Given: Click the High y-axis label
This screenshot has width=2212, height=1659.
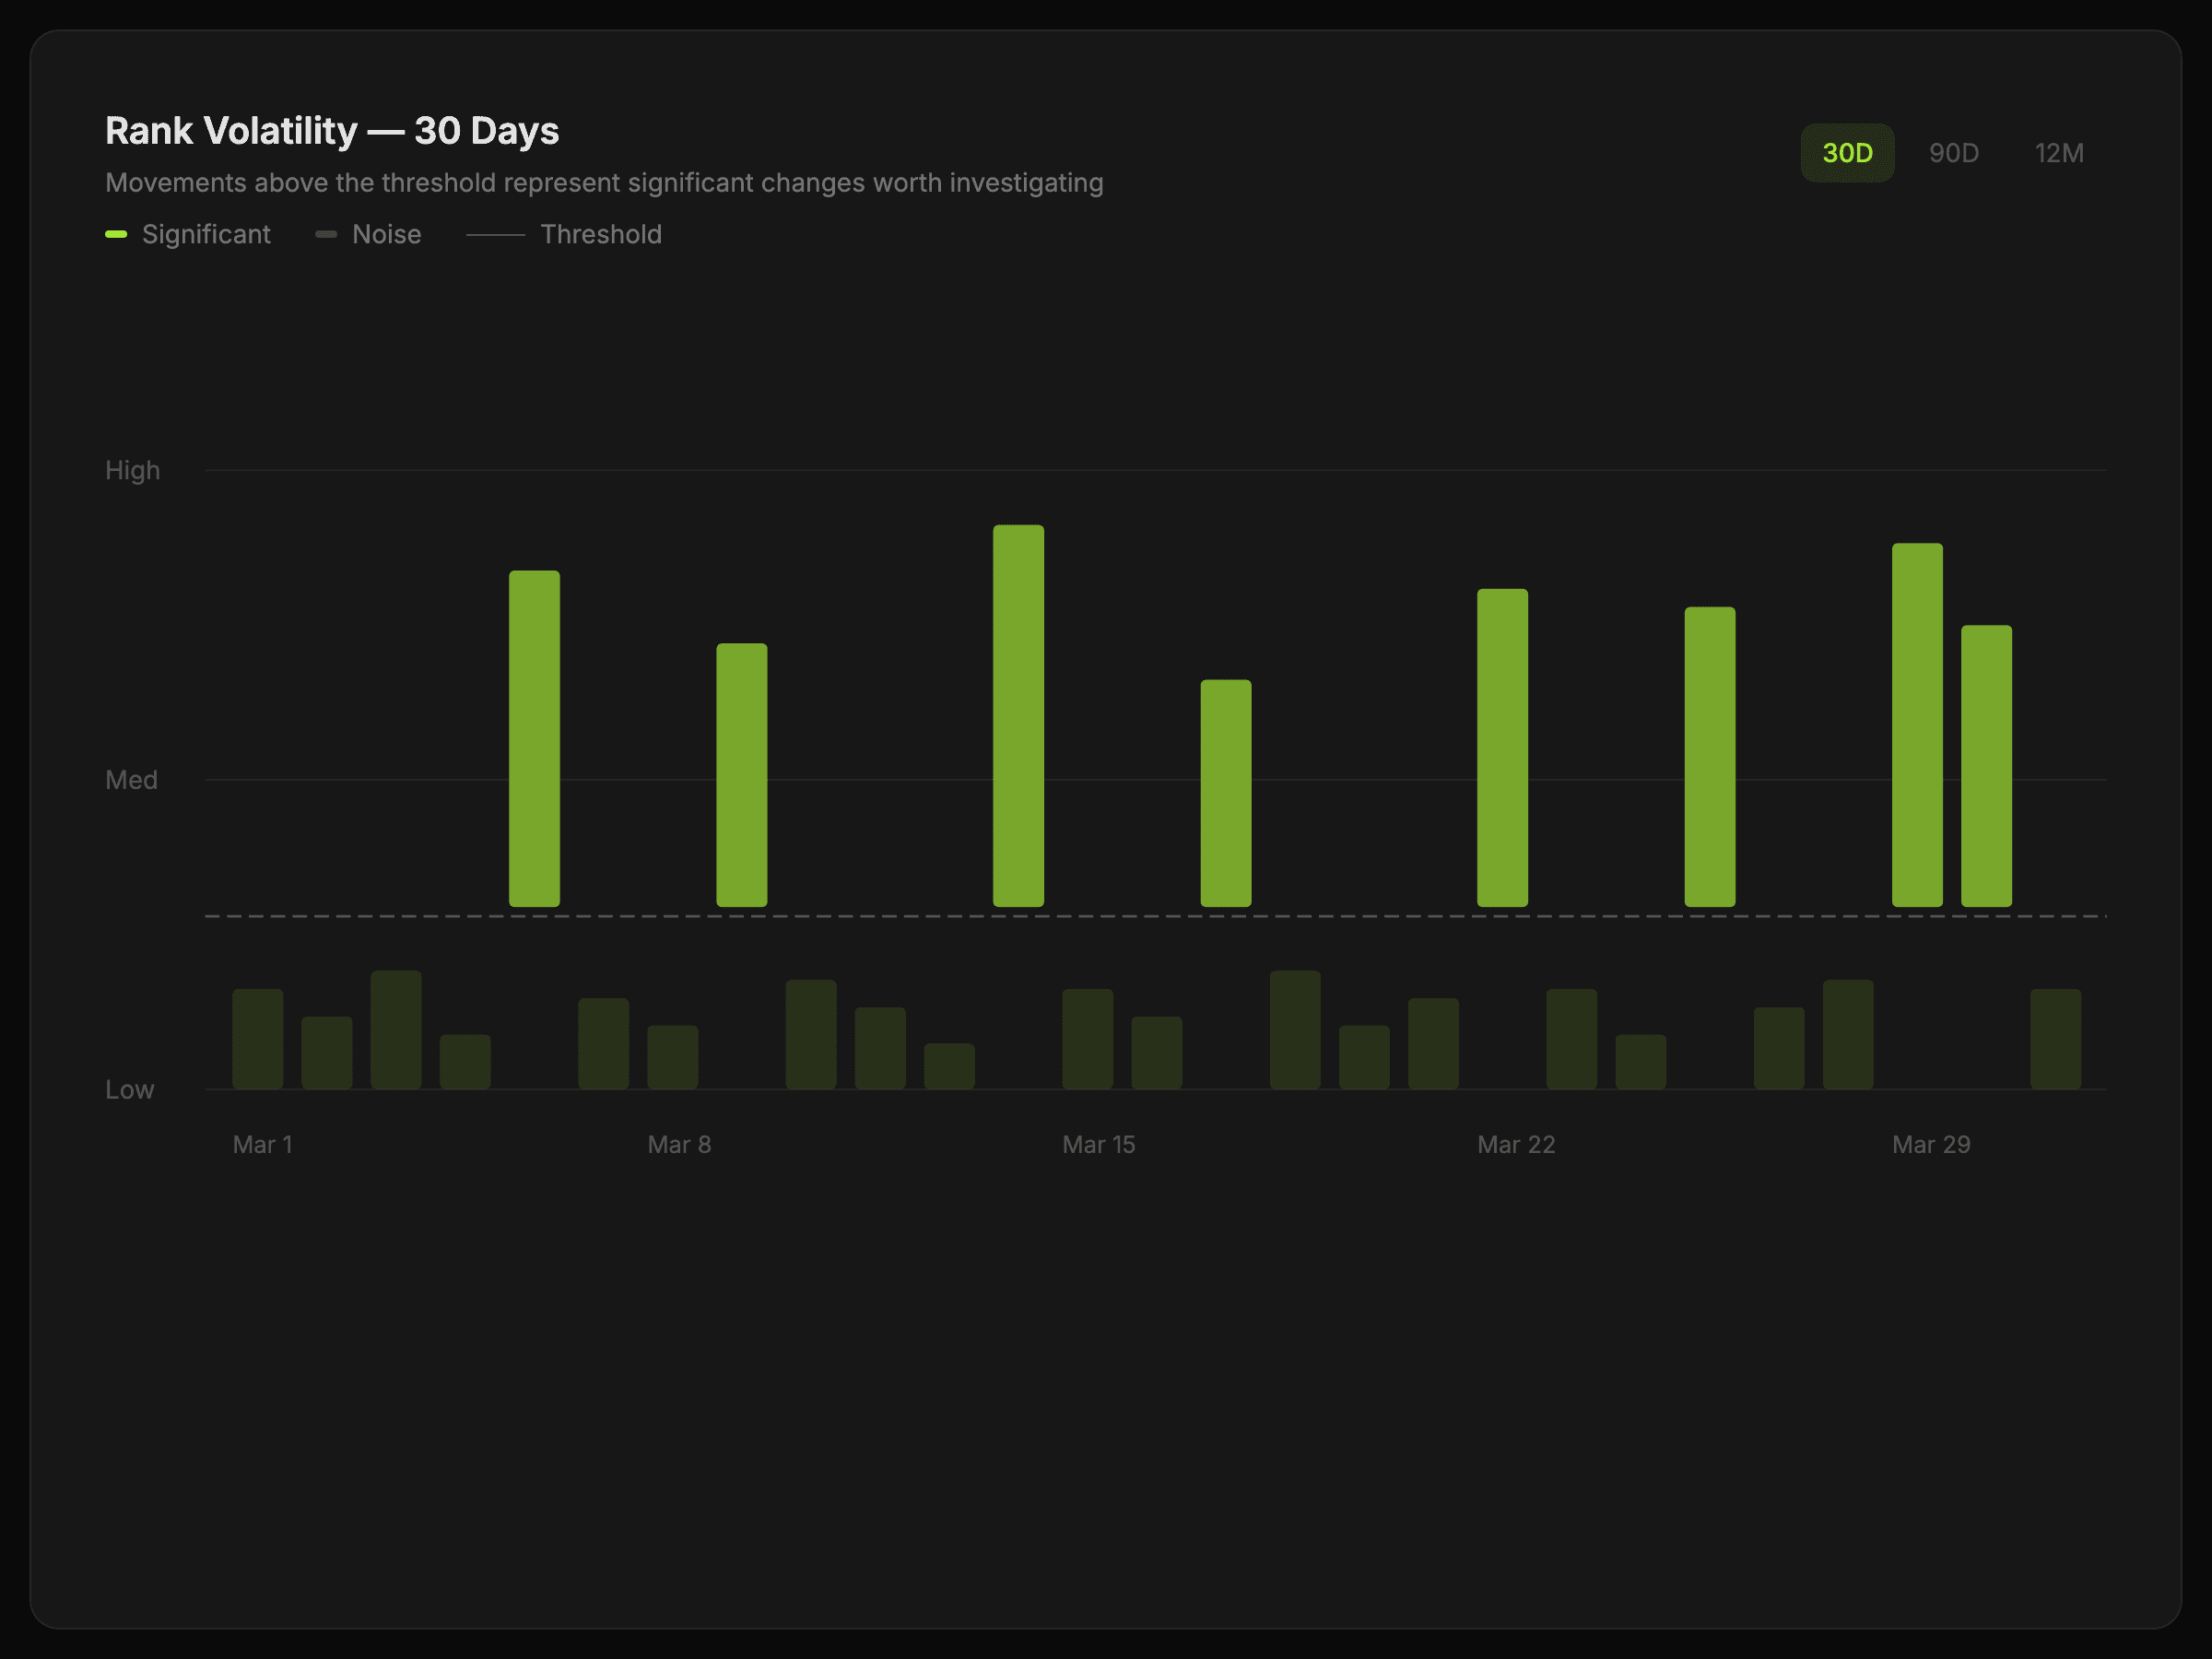Looking at the screenshot, I should coord(132,470).
